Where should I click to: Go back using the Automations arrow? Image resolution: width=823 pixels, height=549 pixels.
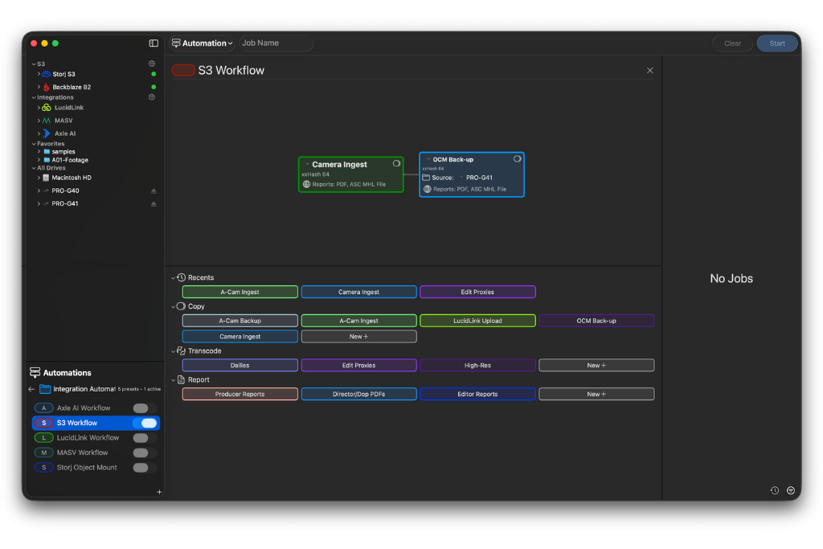click(31, 389)
